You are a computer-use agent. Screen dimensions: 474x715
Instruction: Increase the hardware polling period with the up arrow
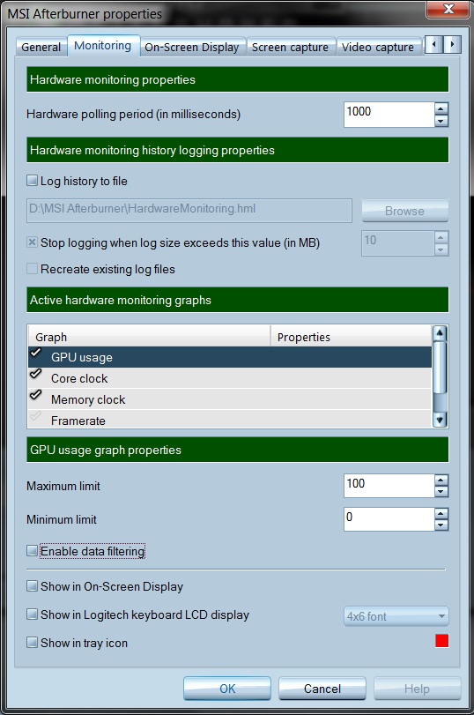(x=441, y=108)
